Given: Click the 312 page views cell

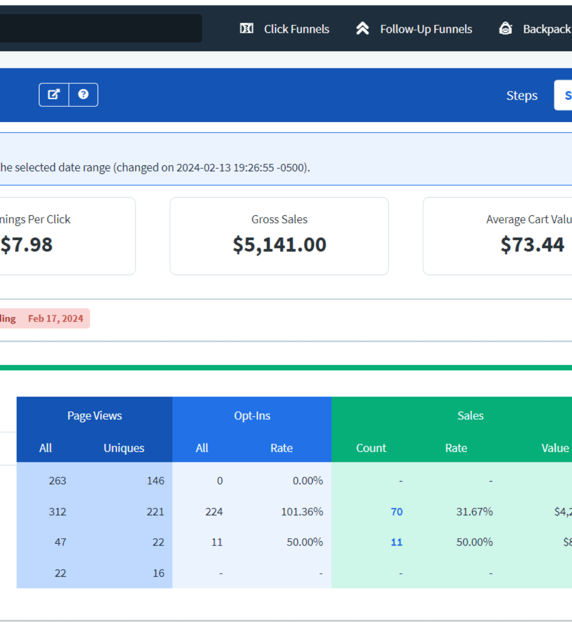Looking at the screenshot, I should tap(58, 512).
